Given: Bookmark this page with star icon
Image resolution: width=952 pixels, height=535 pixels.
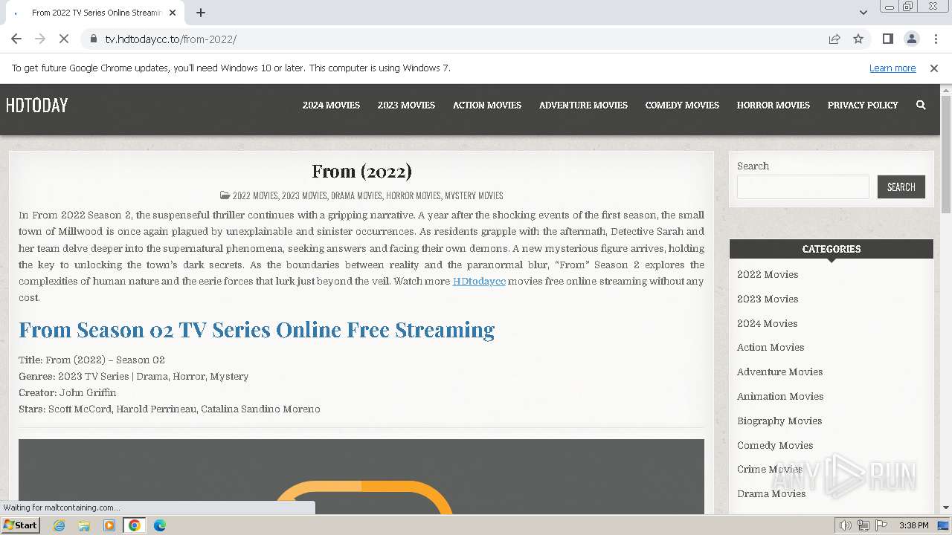Looking at the screenshot, I should tap(858, 39).
